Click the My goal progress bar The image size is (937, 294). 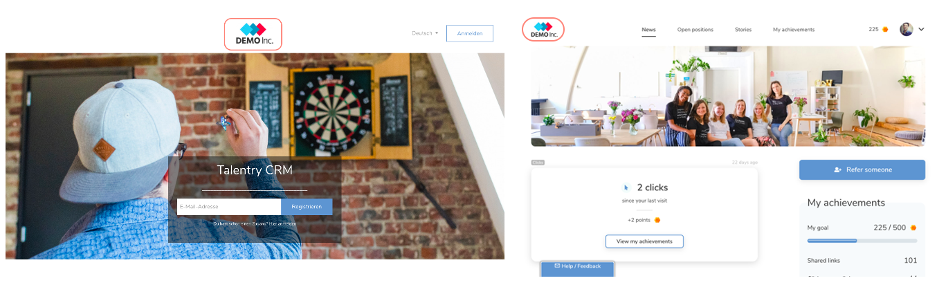[x=862, y=241]
